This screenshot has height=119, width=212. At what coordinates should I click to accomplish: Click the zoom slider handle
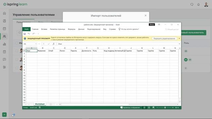(x=165, y=107)
